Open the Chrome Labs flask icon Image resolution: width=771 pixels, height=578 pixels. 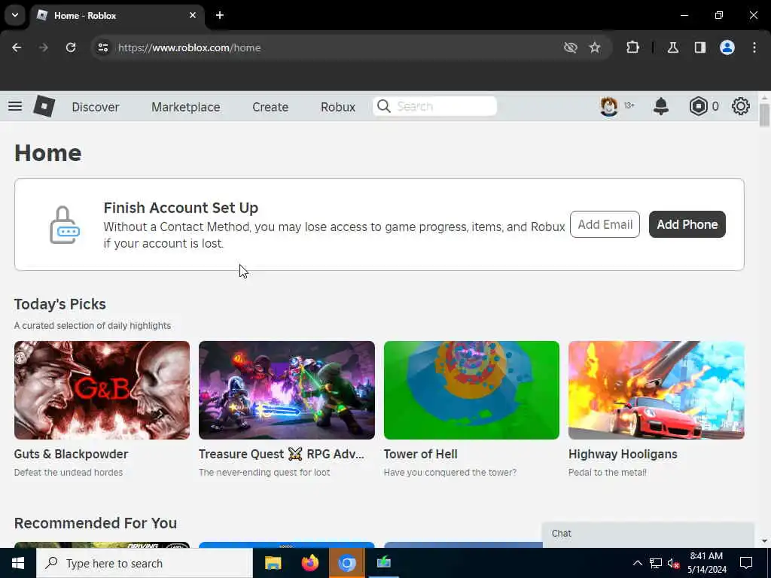click(x=673, y=47)
